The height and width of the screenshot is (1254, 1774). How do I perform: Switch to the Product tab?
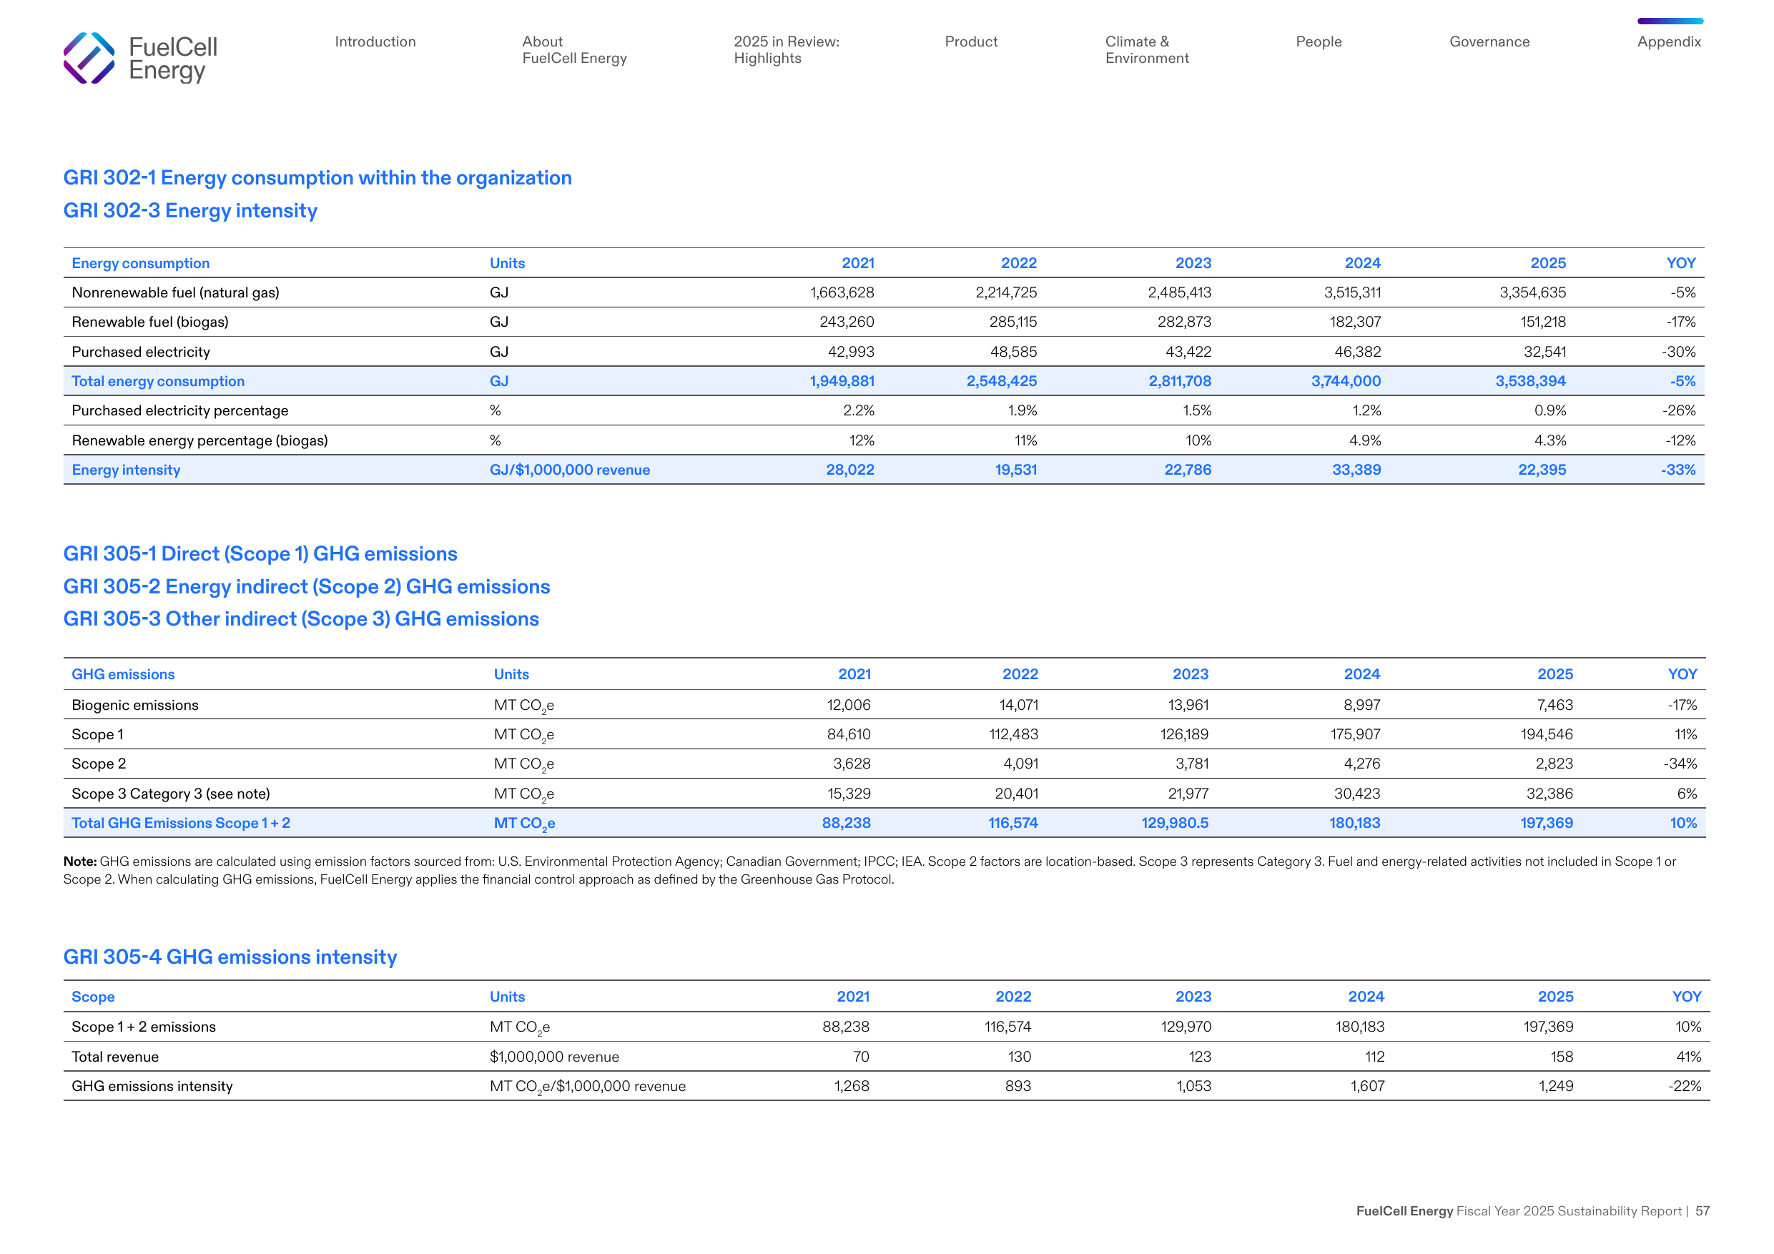(x=971, y=41)
